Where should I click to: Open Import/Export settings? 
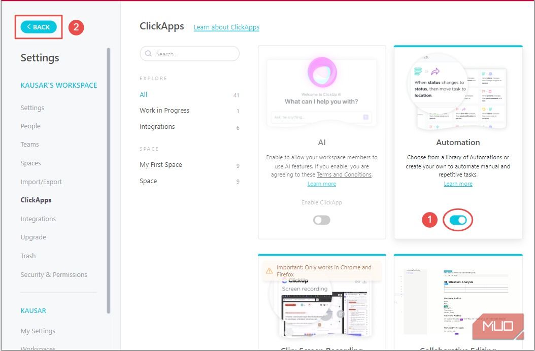click(41, 181)
